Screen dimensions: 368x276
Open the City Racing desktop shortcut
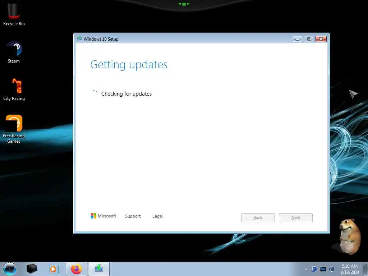coord(14,89)
